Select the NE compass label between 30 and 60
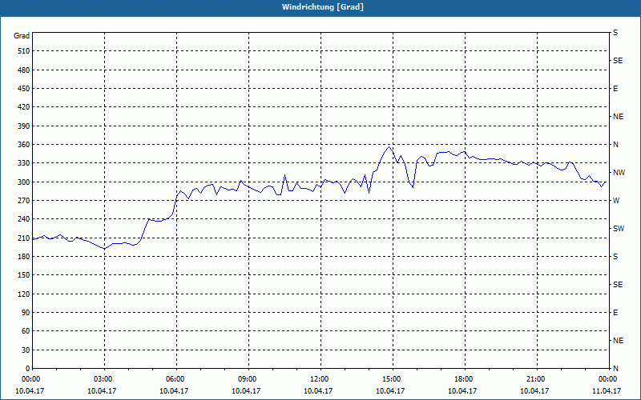The width and height of the screenshot is (641, 400). (618, 341)
